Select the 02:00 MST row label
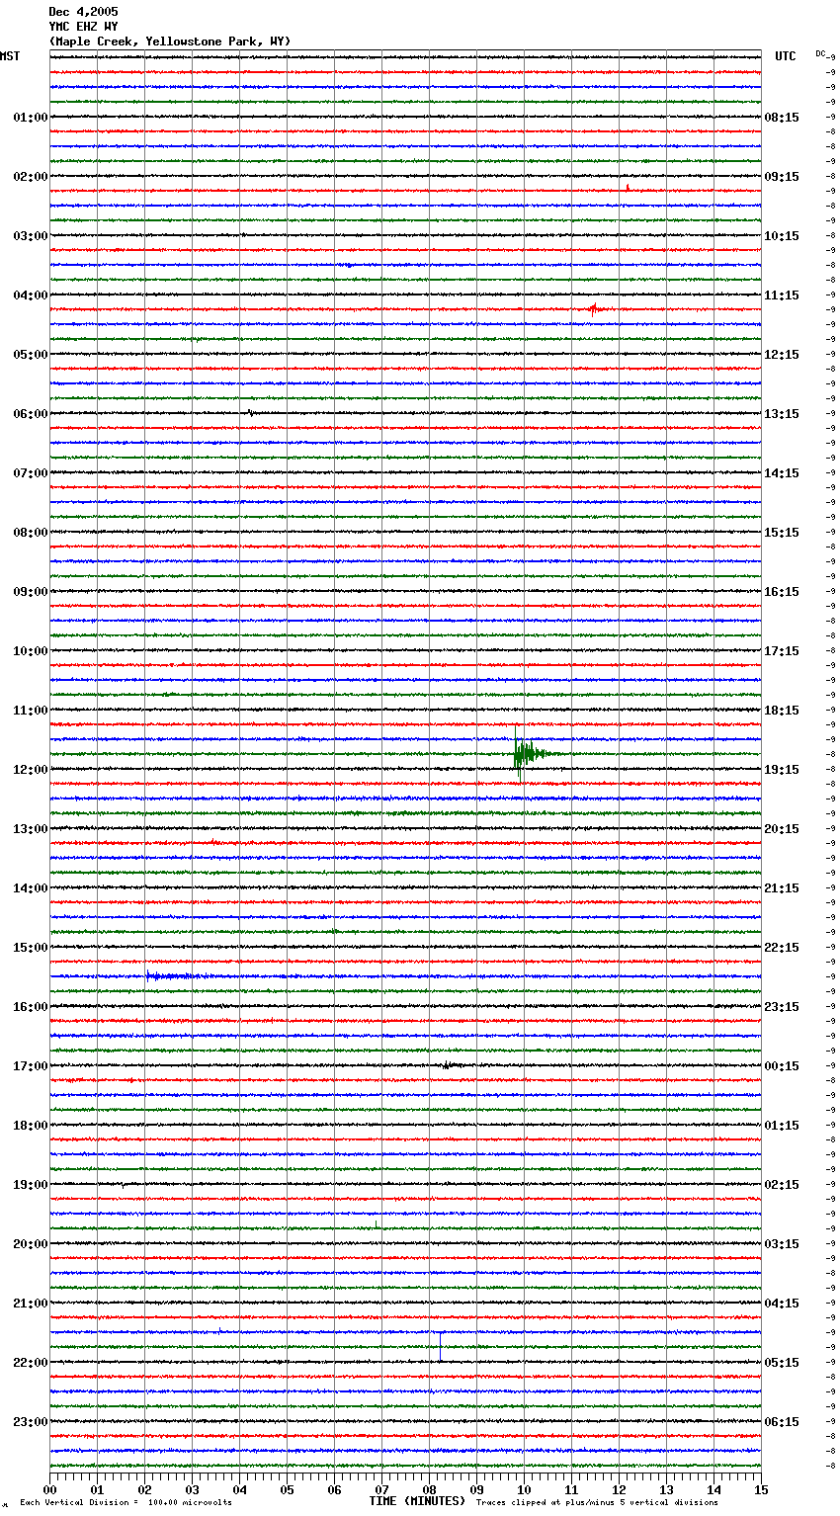The image size is (840, 1516). (x=30, y=177)
